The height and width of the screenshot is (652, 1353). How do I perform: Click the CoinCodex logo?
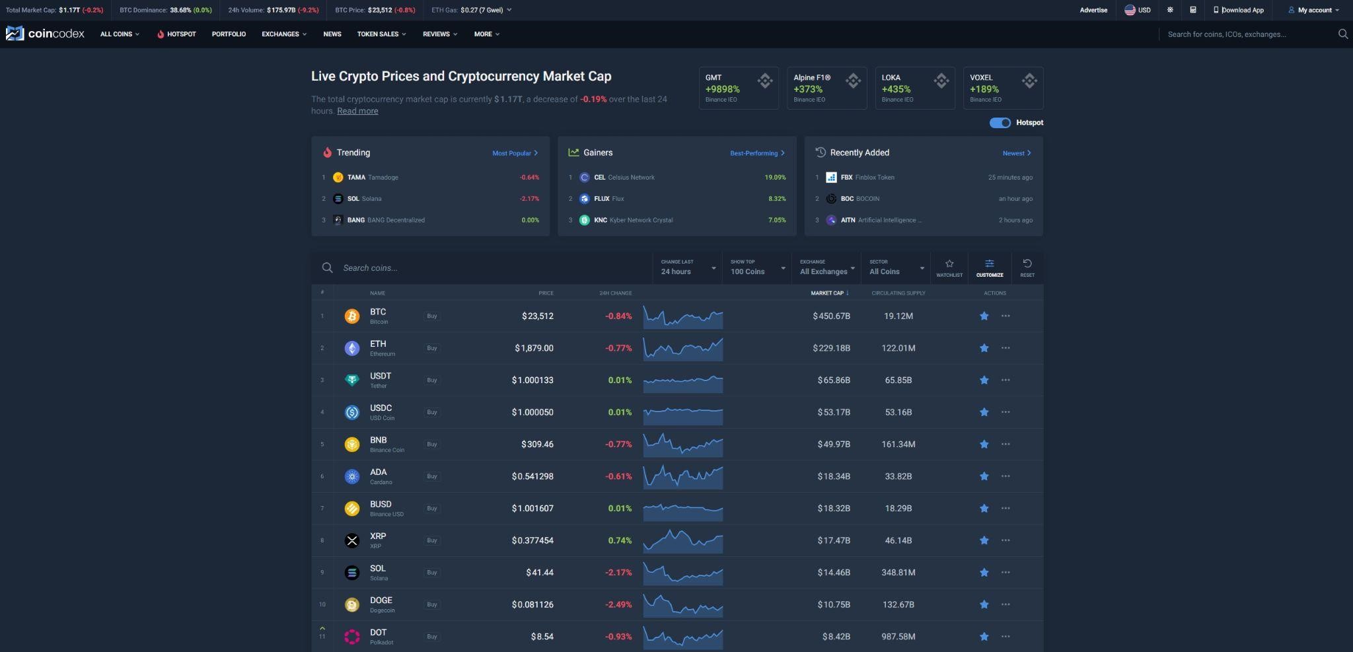(44, 33)
